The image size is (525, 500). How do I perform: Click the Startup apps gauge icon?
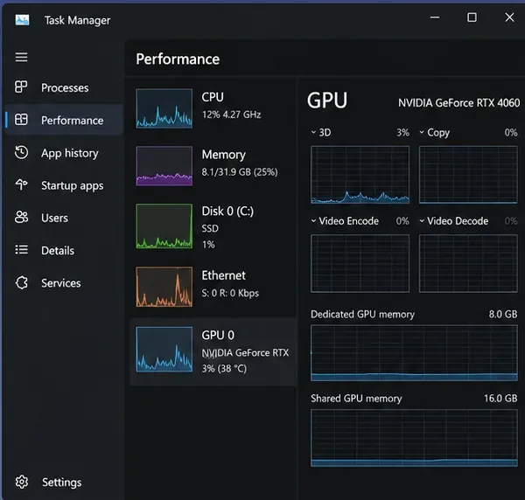[x=21, y=184]
